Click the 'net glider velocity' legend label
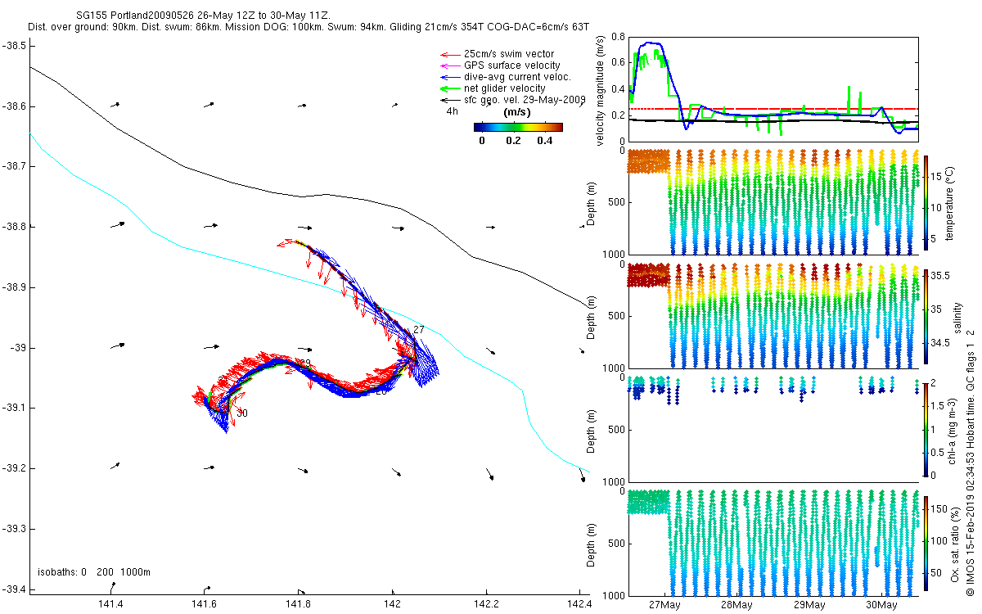The width and height of the screenshot is (982, 614). (x=504, y=88)
